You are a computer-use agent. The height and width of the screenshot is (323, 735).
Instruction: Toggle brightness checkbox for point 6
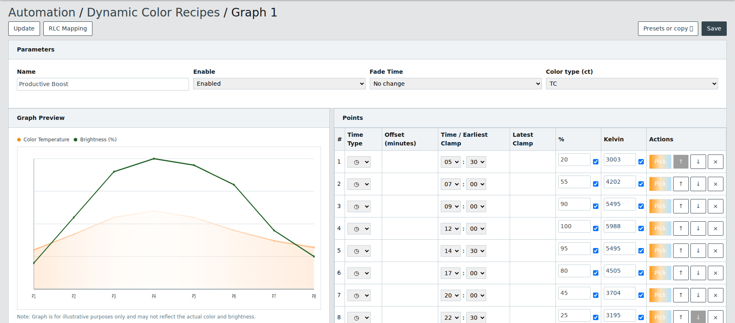pyautogui.click(x=596, y=273)
